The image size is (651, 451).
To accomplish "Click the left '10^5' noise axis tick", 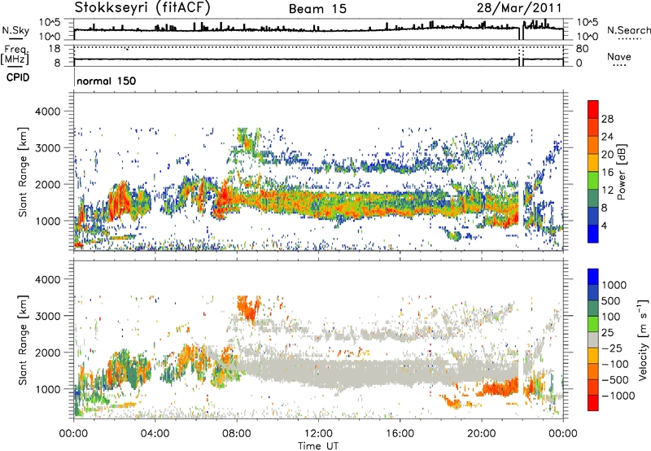I will [x=50, y=23].
